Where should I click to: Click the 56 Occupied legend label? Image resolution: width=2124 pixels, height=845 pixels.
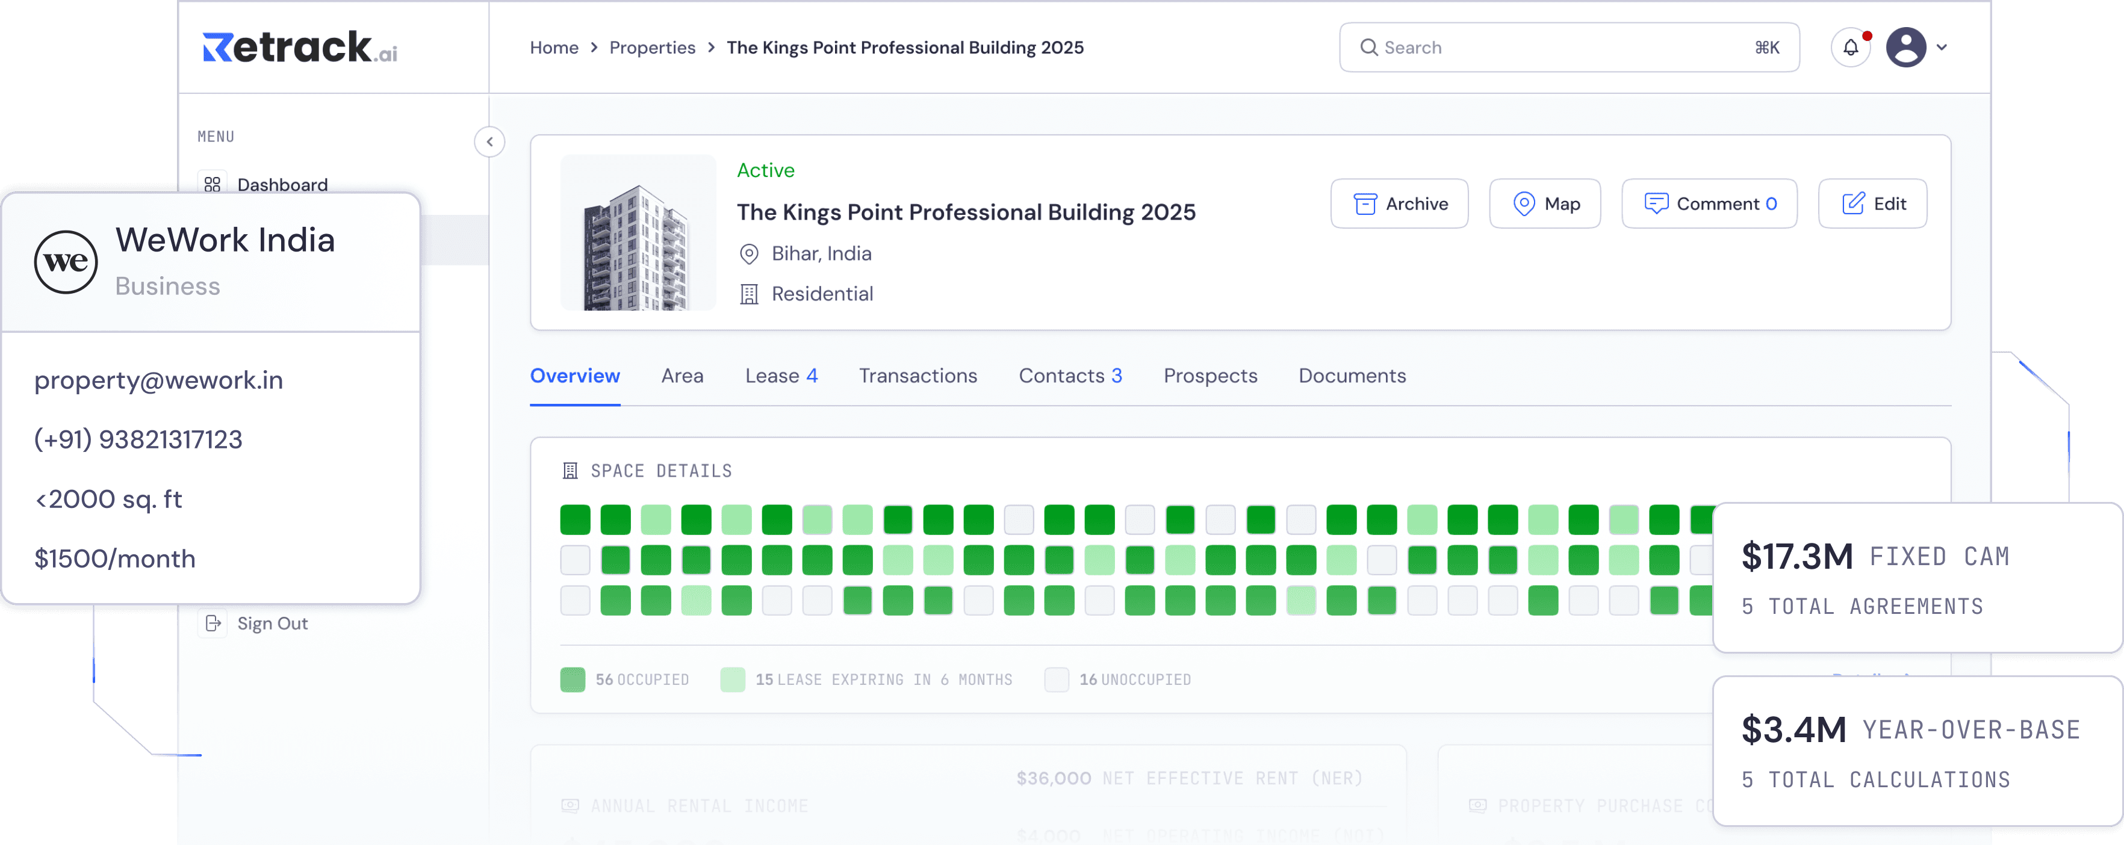click(642, 679)
